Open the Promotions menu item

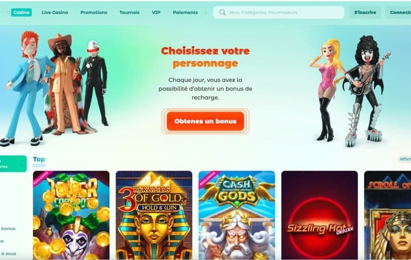click(x=94, y=12)
